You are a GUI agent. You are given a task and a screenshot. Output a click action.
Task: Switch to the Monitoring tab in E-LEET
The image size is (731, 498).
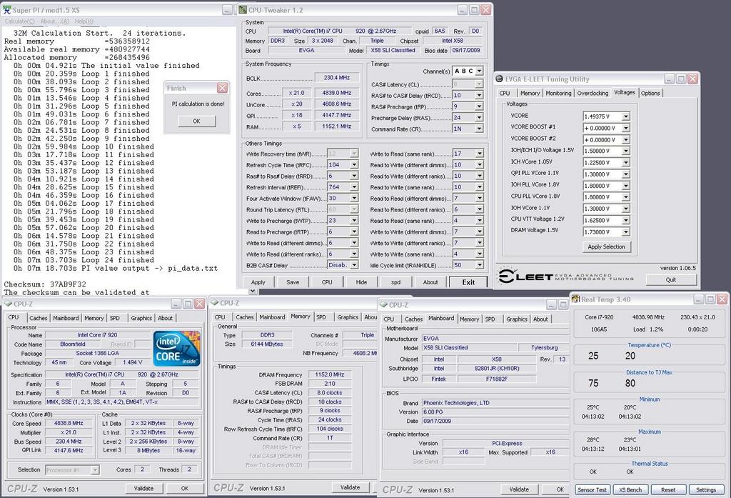pyautogui.click(x=558, y=94)
